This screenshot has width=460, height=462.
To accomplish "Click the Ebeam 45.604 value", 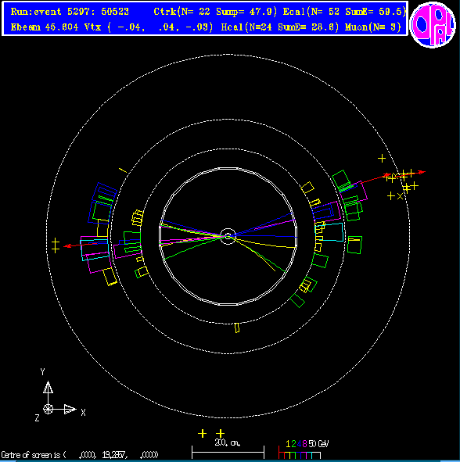I will (x=45, y=27).
